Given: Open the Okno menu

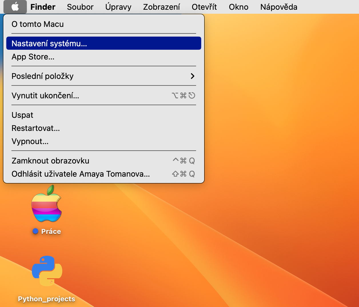Looking at the screenshot, I should [239, 7].
